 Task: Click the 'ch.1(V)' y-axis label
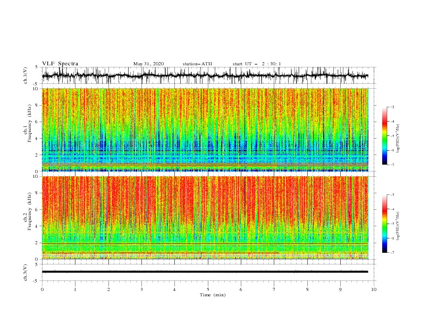26,75
